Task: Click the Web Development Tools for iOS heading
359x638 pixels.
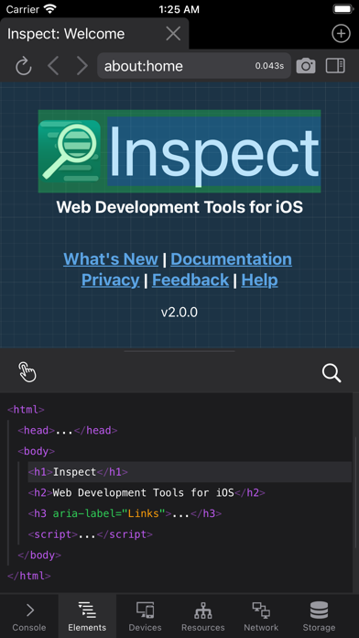Action: [179, 207]
